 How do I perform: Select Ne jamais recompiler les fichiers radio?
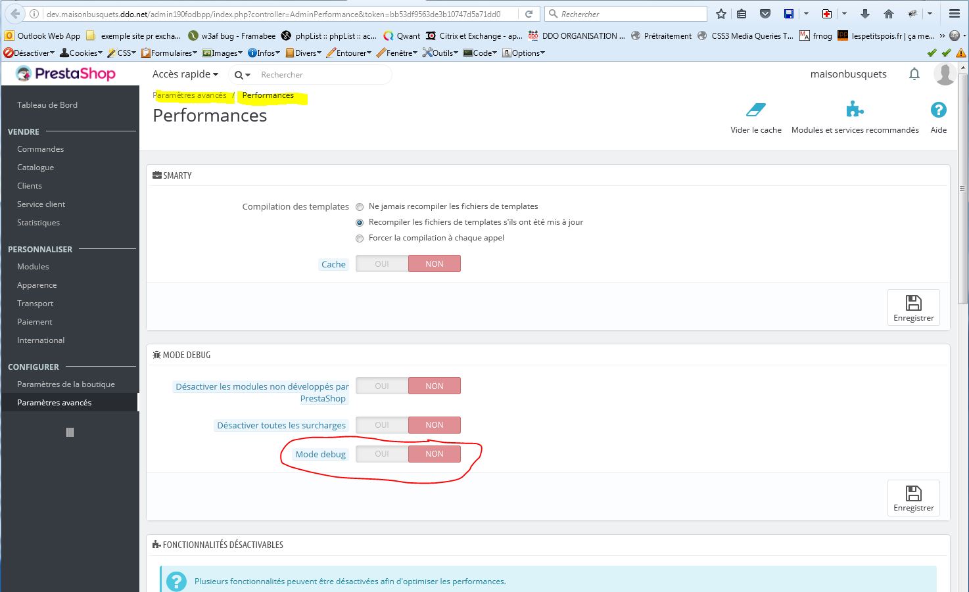pos(360,207)
